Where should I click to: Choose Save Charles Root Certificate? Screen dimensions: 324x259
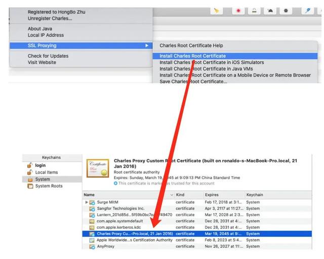coord(193,81)
